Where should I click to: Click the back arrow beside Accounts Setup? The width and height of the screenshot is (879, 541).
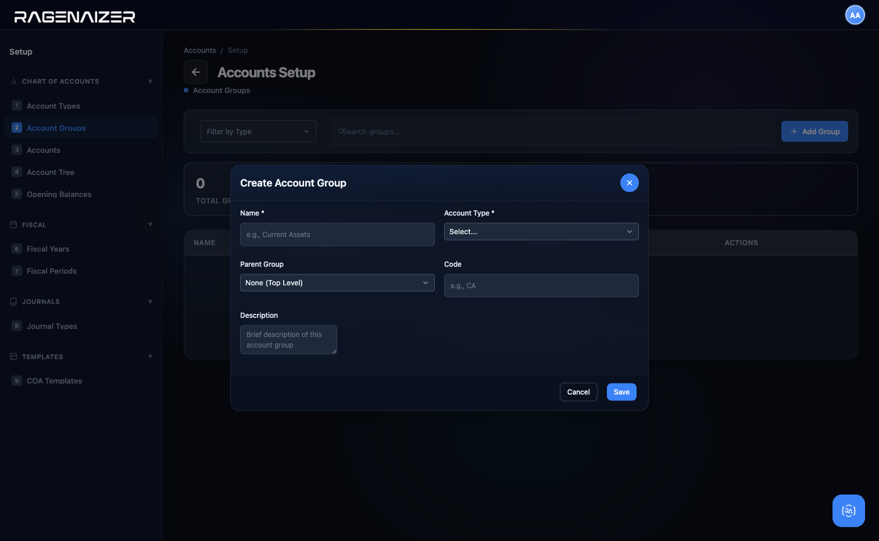[196, 72]
